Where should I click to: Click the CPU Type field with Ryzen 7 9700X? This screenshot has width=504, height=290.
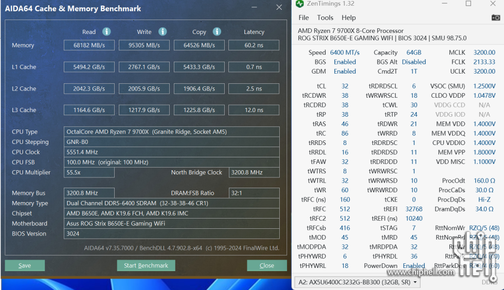click(x=172, y=132)
